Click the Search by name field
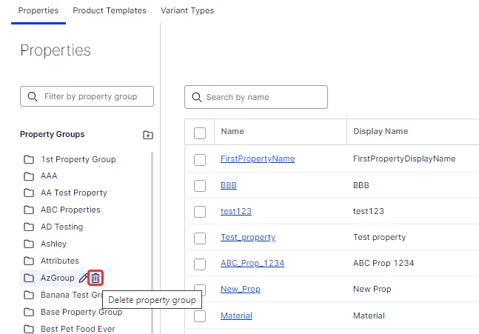Screen dimensions: 479x334 tap(256, 97)
